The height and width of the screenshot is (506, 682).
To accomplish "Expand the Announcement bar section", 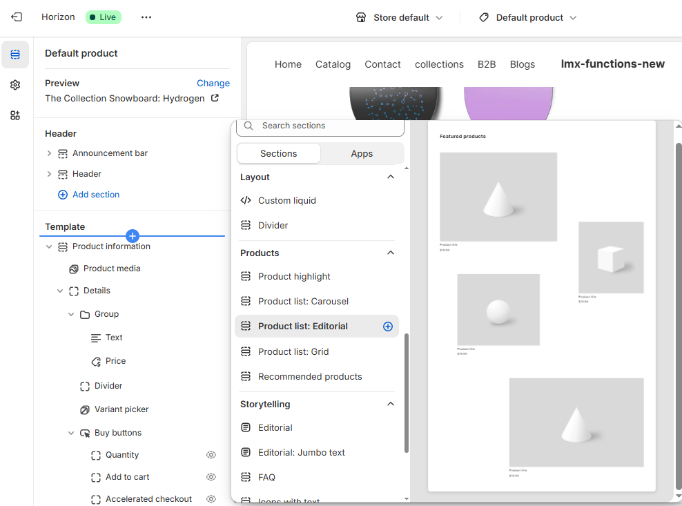I will (49, 153).
